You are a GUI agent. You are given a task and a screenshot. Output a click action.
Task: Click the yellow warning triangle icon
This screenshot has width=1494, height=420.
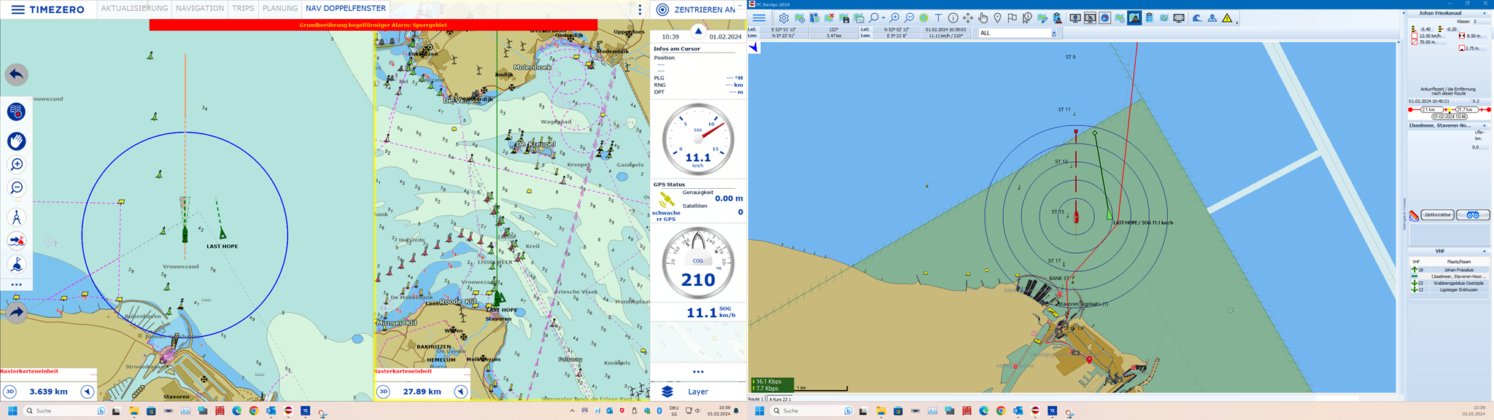pos(1227,18)
